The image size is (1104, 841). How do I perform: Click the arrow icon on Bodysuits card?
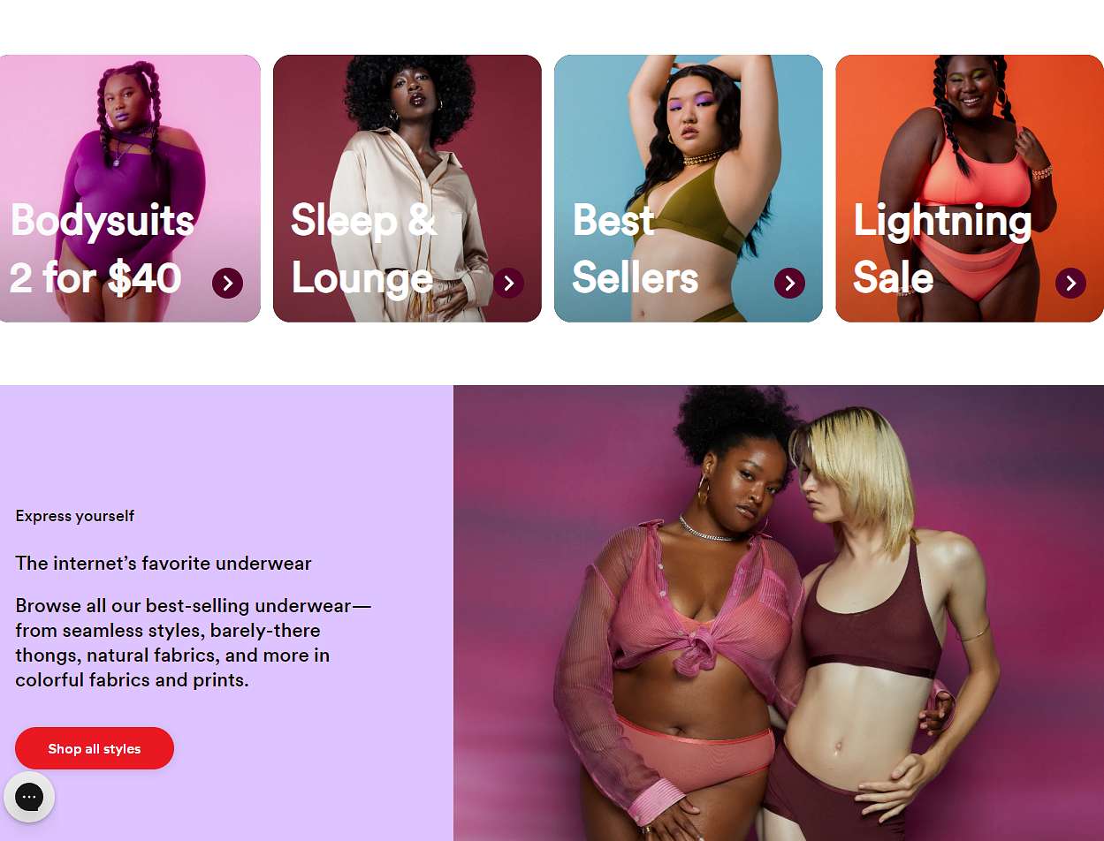pos(227,283)
